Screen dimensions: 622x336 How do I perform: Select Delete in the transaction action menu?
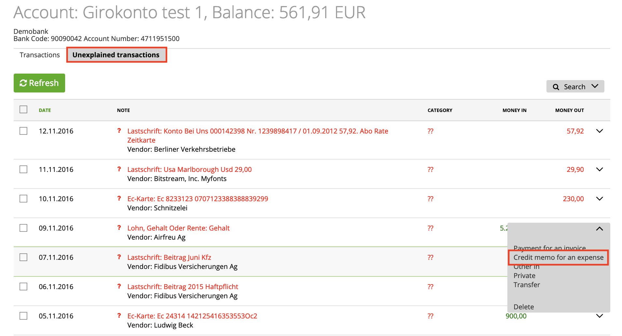point(523,307)
